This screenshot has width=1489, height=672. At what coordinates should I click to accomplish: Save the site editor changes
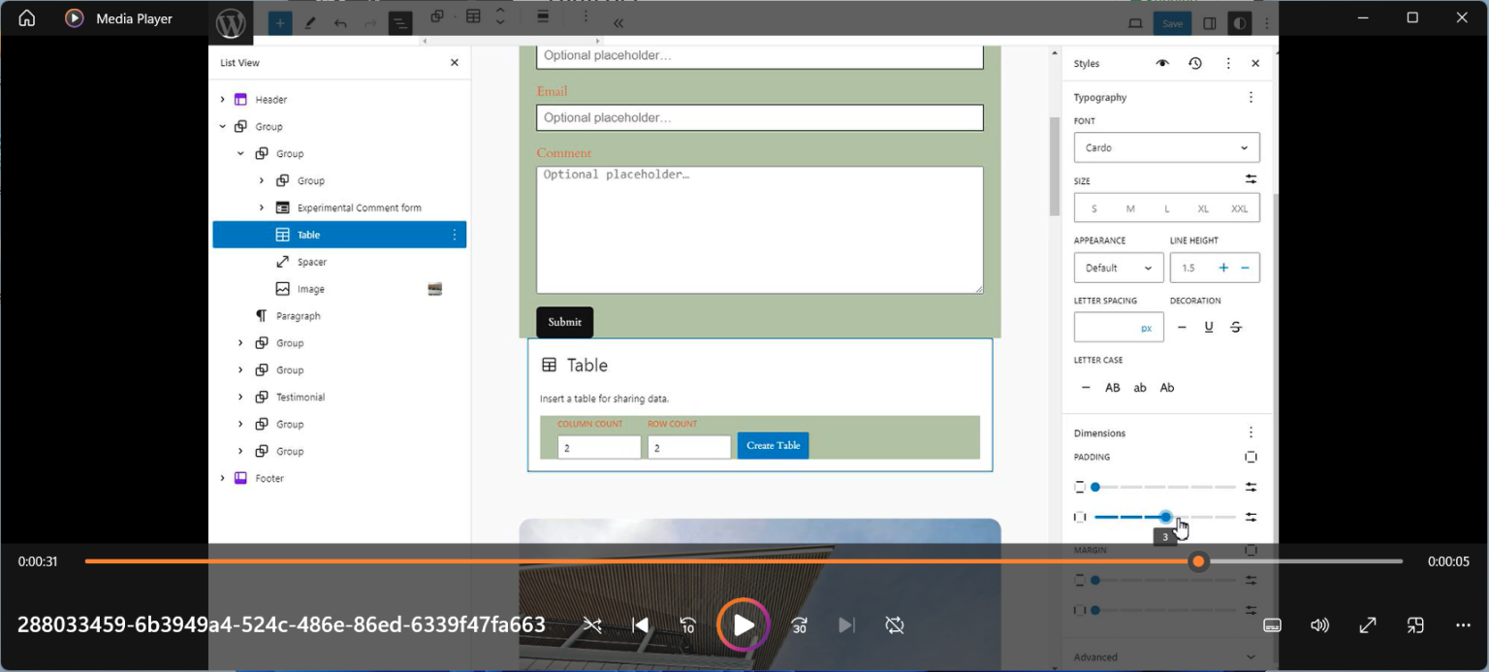click(1172, 23)
